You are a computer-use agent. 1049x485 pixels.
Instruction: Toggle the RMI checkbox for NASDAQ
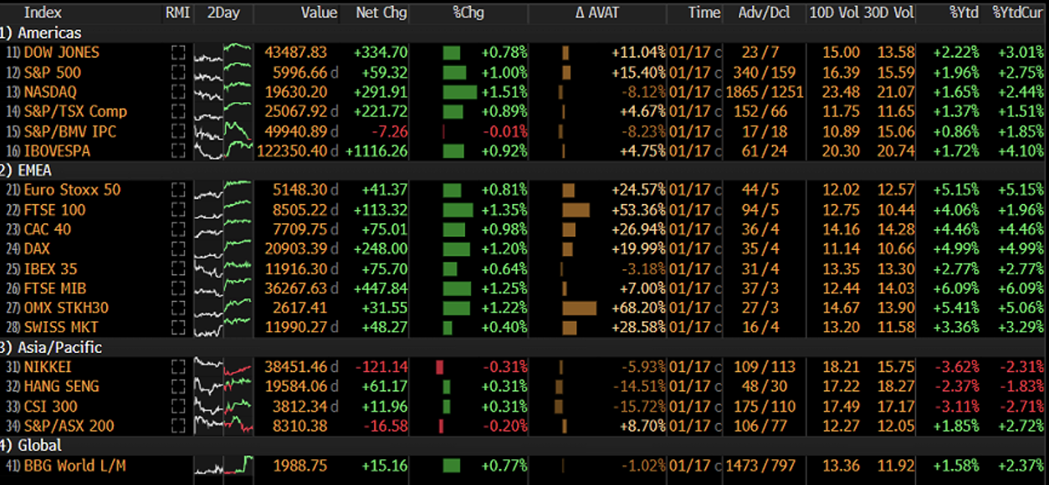click(x=177, y=92)
